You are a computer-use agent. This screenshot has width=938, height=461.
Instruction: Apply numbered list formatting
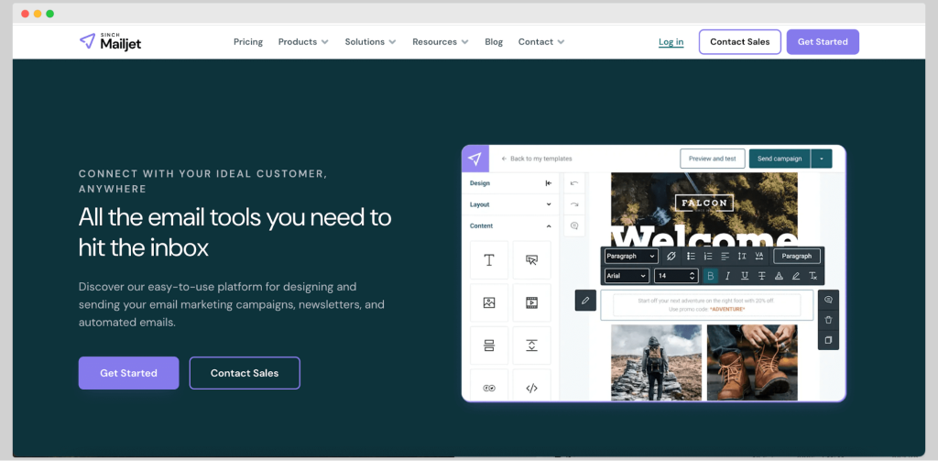coord(708,257)
